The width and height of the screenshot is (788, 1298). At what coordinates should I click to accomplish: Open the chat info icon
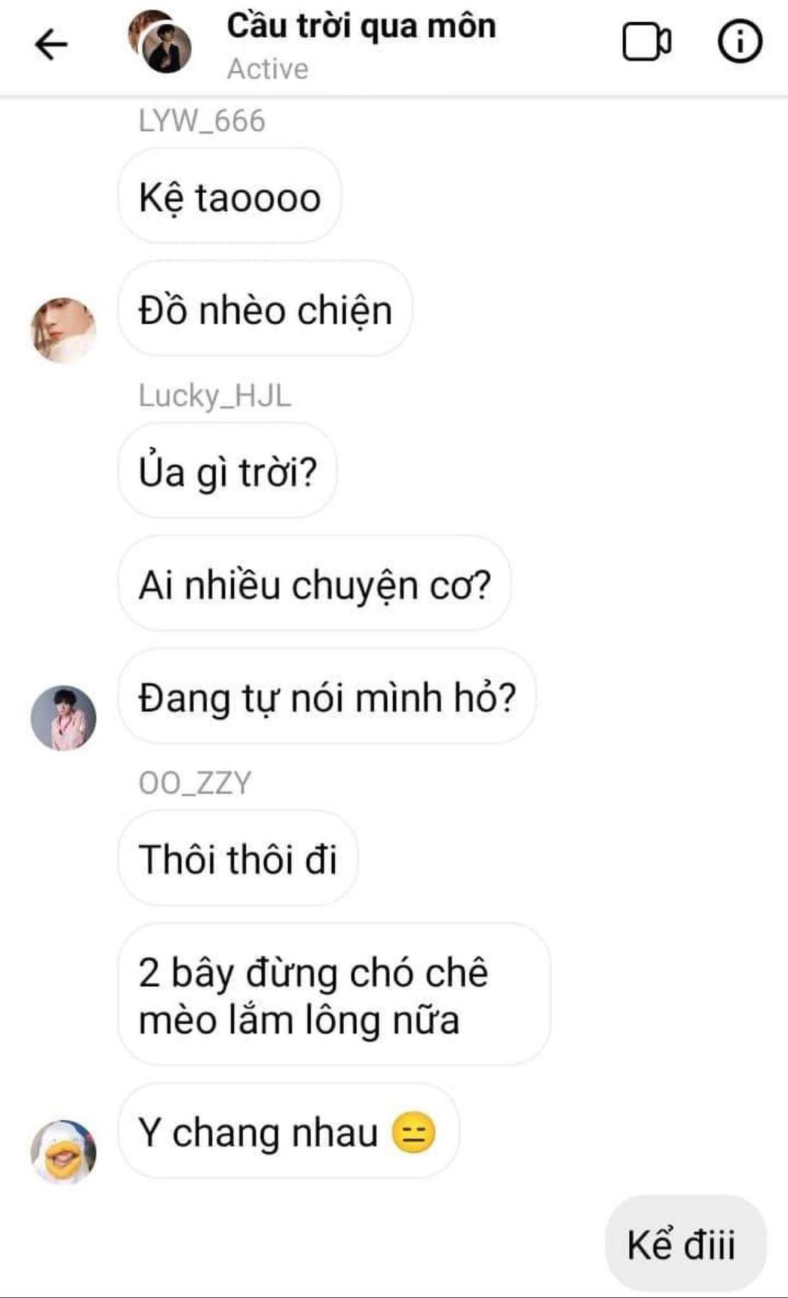(x=740, y=42)
